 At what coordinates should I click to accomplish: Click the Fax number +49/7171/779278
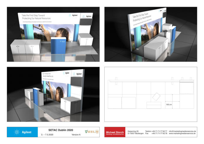(159, 133)
